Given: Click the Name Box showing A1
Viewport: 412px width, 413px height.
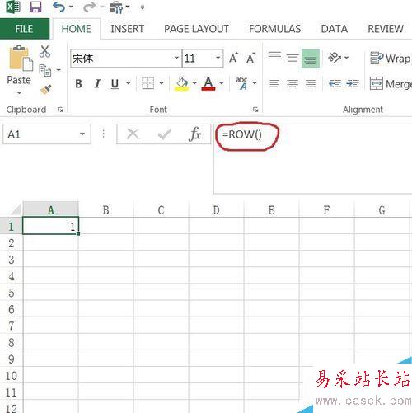Looking at the screenshot, I should pos(47,134).
